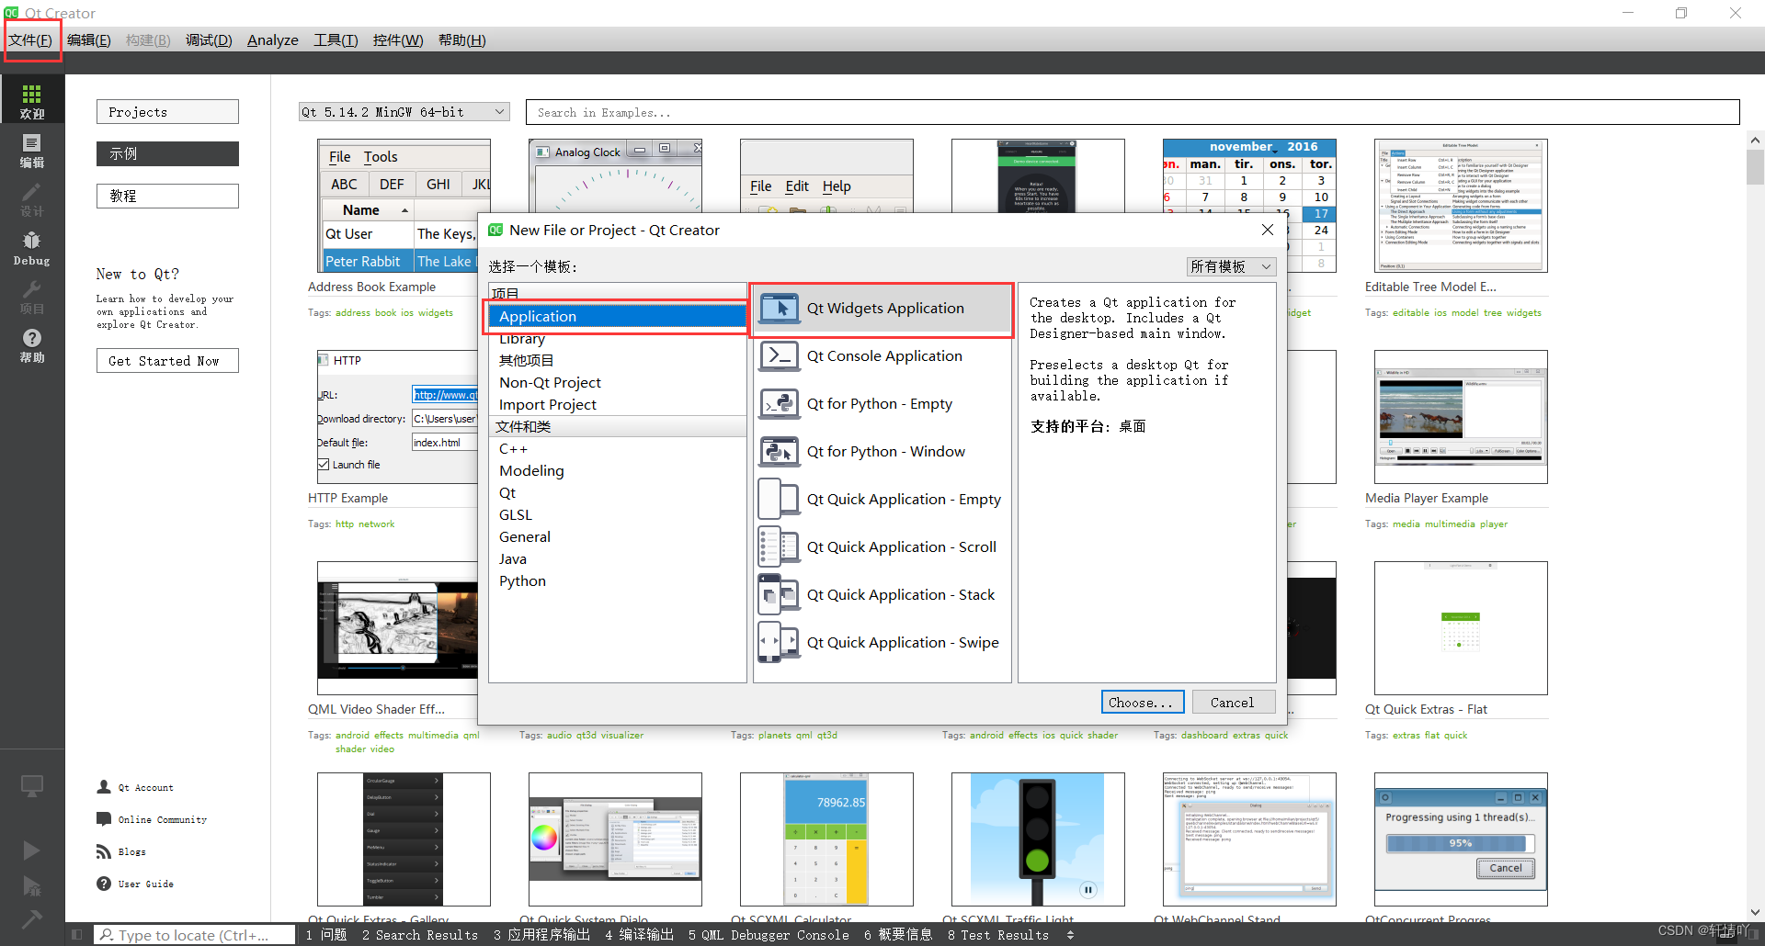
Task: Open 2 Search Results pane
Action: (420, 935)
